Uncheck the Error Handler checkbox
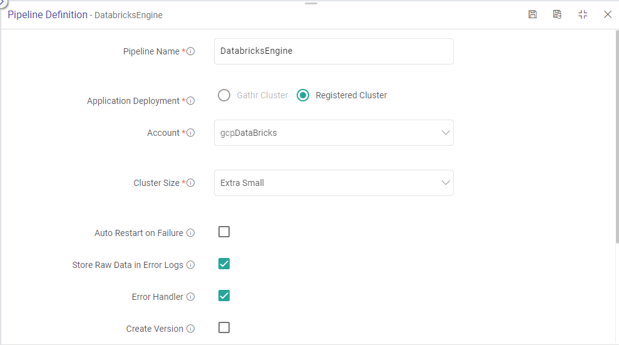 pos(224,296)
